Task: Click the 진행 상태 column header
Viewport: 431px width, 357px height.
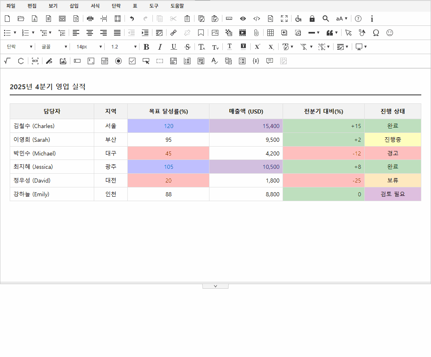Action: coord(392,111)
